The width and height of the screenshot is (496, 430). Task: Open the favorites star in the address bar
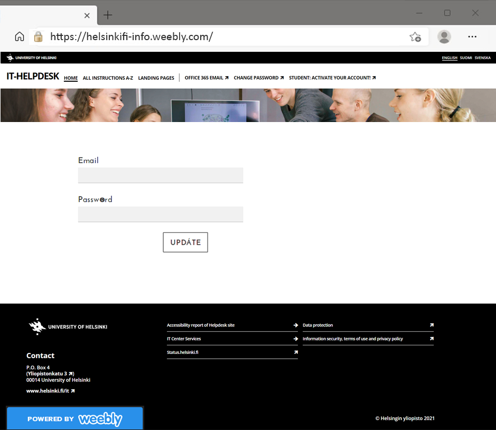pyautogui.click(x=415, y=37)
